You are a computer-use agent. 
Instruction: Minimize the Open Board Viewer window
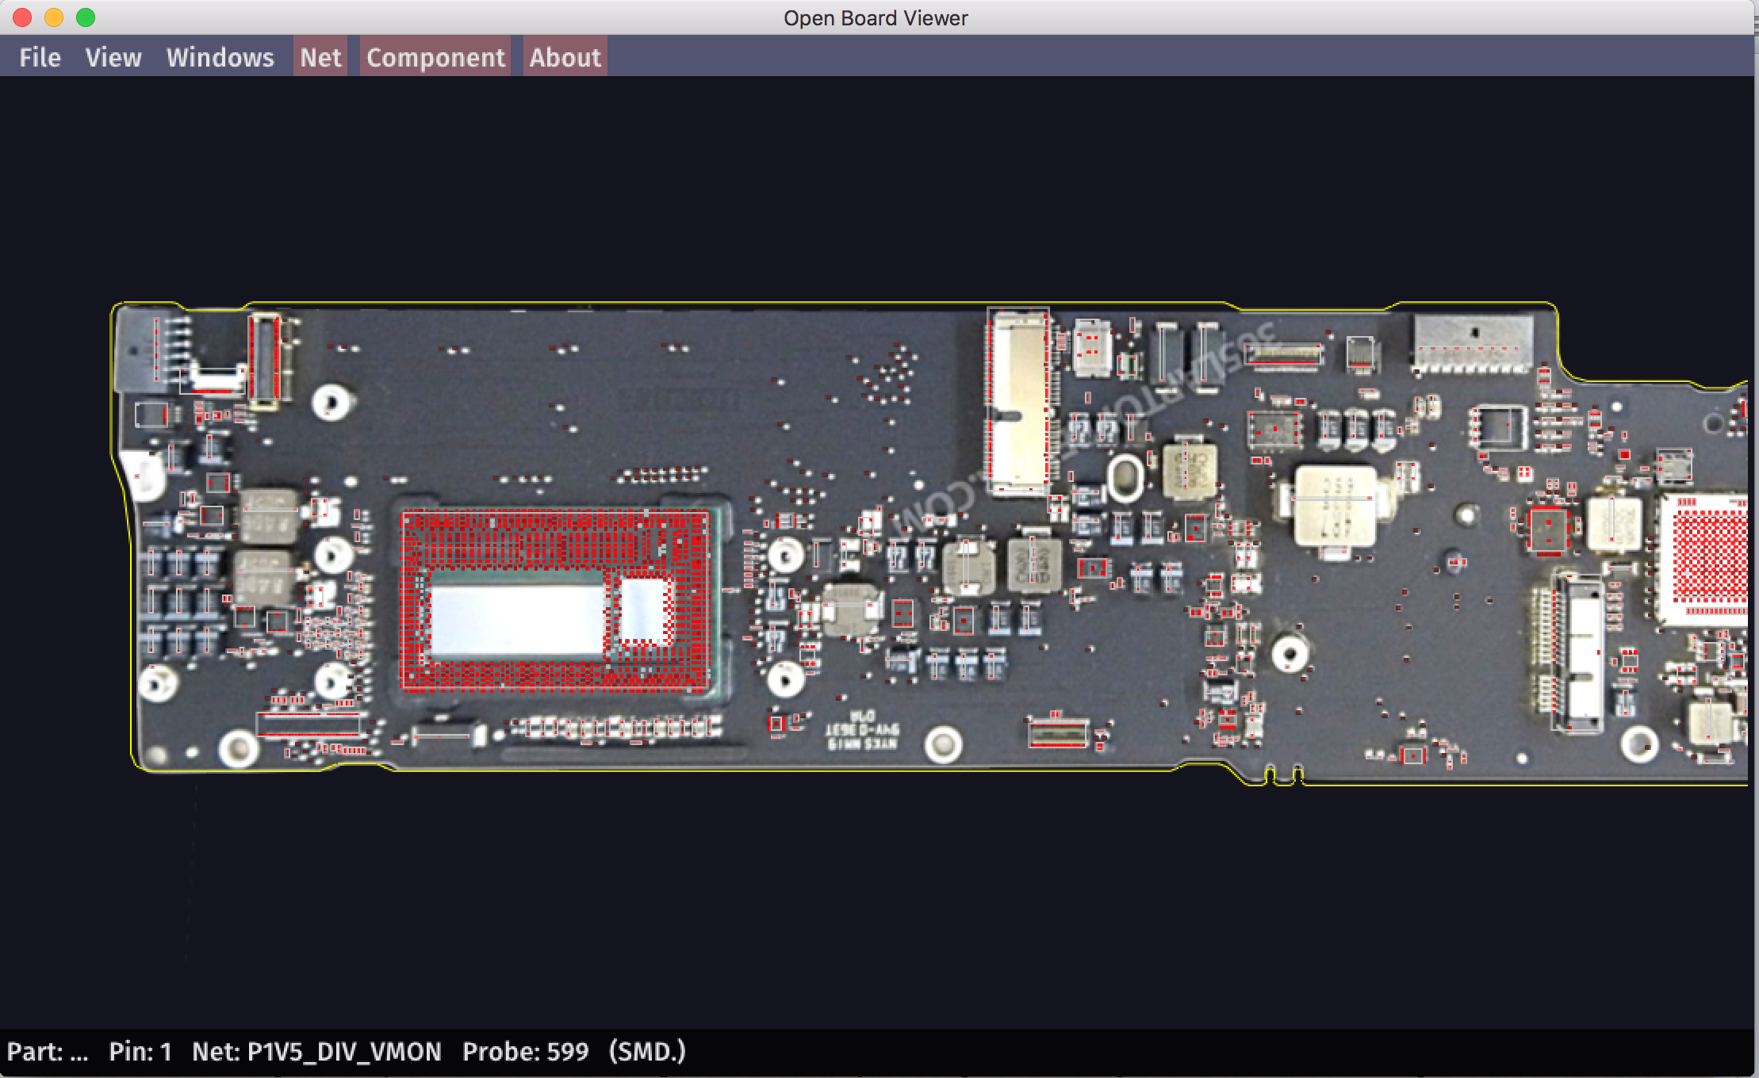click(54, 17)
